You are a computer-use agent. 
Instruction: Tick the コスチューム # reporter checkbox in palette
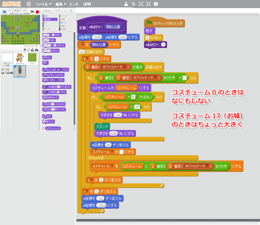click(x=43, y=128)
